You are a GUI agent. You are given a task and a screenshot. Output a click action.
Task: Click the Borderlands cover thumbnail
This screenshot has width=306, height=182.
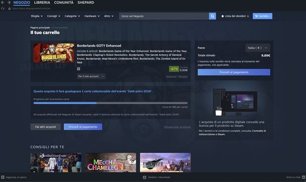pyautogui.click(x=54, y=53)
